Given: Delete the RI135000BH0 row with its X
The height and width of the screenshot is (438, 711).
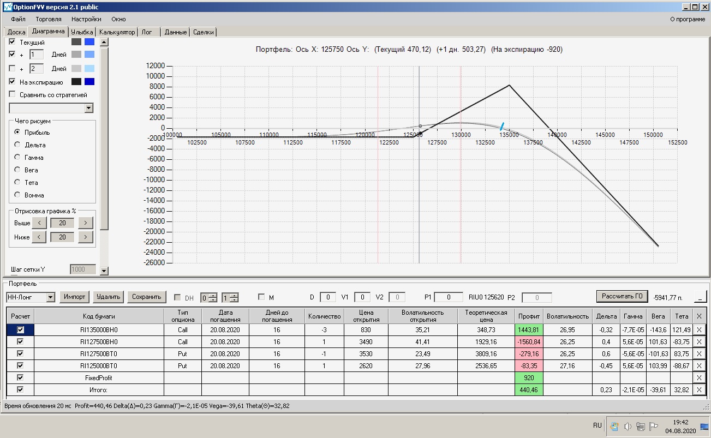Looking at the screenshot, I should tap(700, 329).
